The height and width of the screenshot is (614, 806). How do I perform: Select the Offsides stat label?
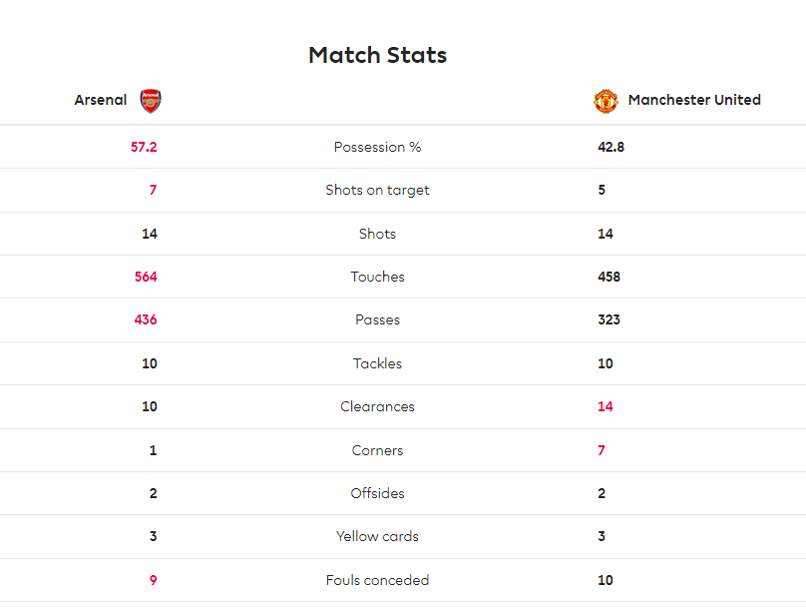(377, 493)
